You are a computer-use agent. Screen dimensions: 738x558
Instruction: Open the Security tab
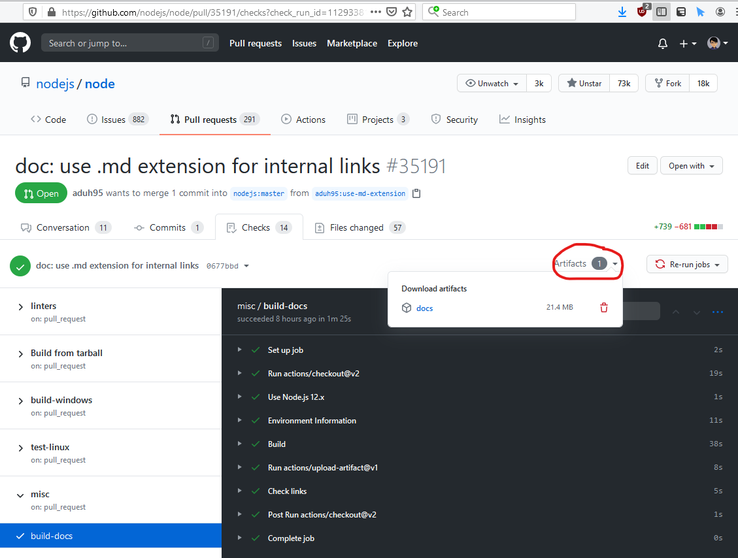point(455,120)
